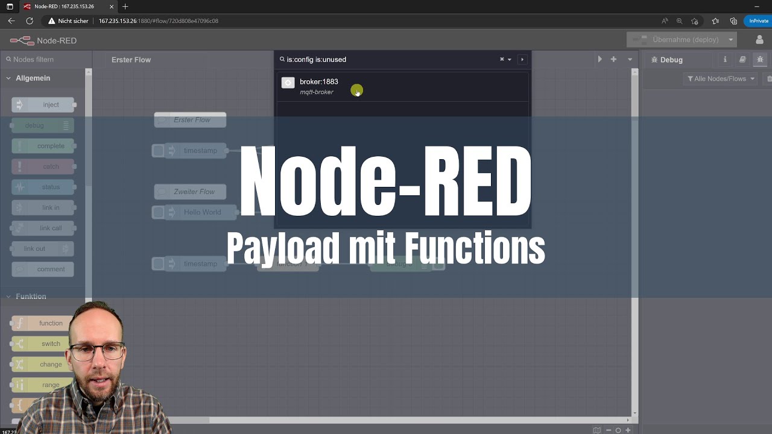Select the link call node in palette
This screenshot has width=772, height=434.
coord(43,228)
